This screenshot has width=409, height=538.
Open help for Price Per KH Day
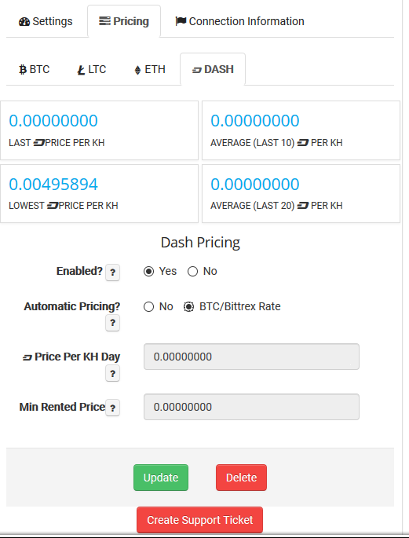tap(112, 373)
